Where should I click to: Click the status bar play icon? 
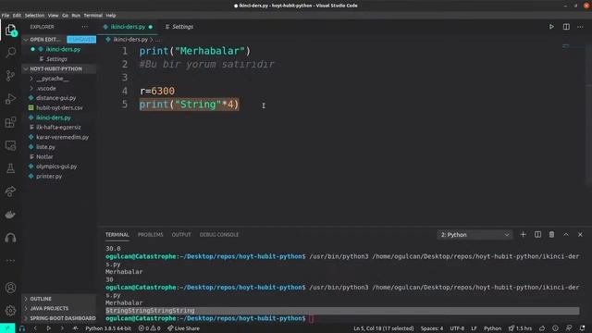(48, 328)
